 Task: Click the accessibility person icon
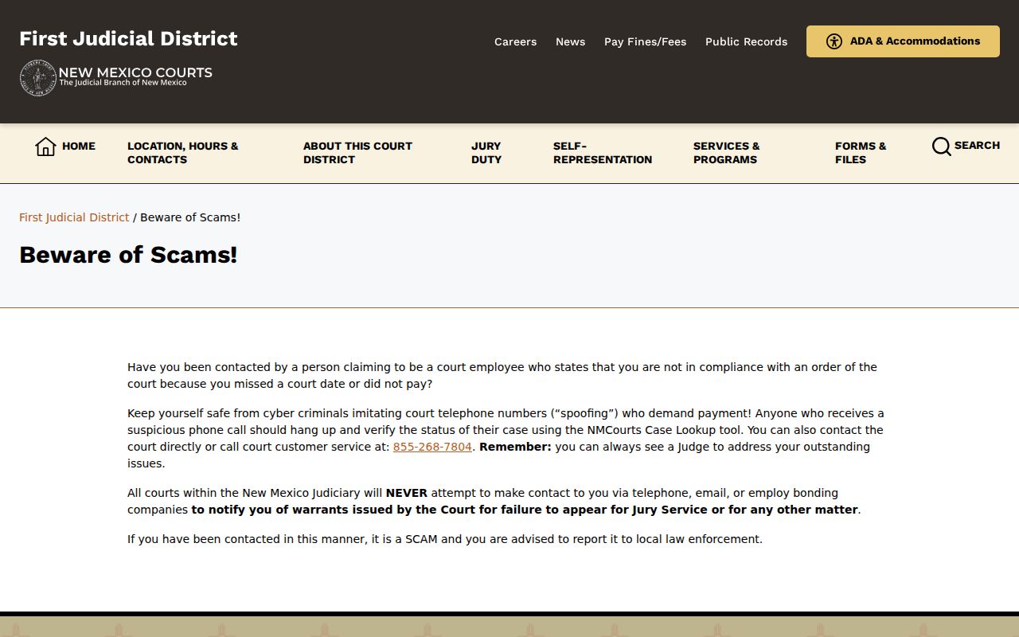tap(834, 41)
